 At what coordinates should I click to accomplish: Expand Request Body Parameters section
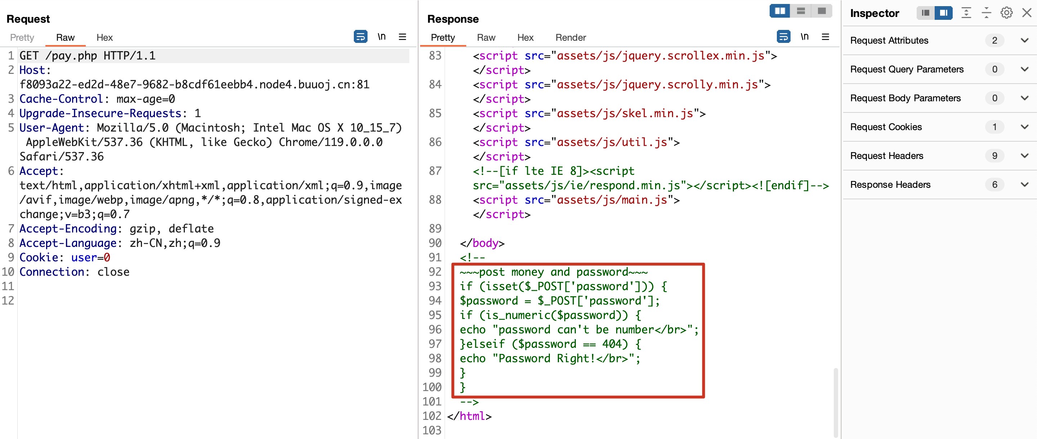click(1024, 98)
